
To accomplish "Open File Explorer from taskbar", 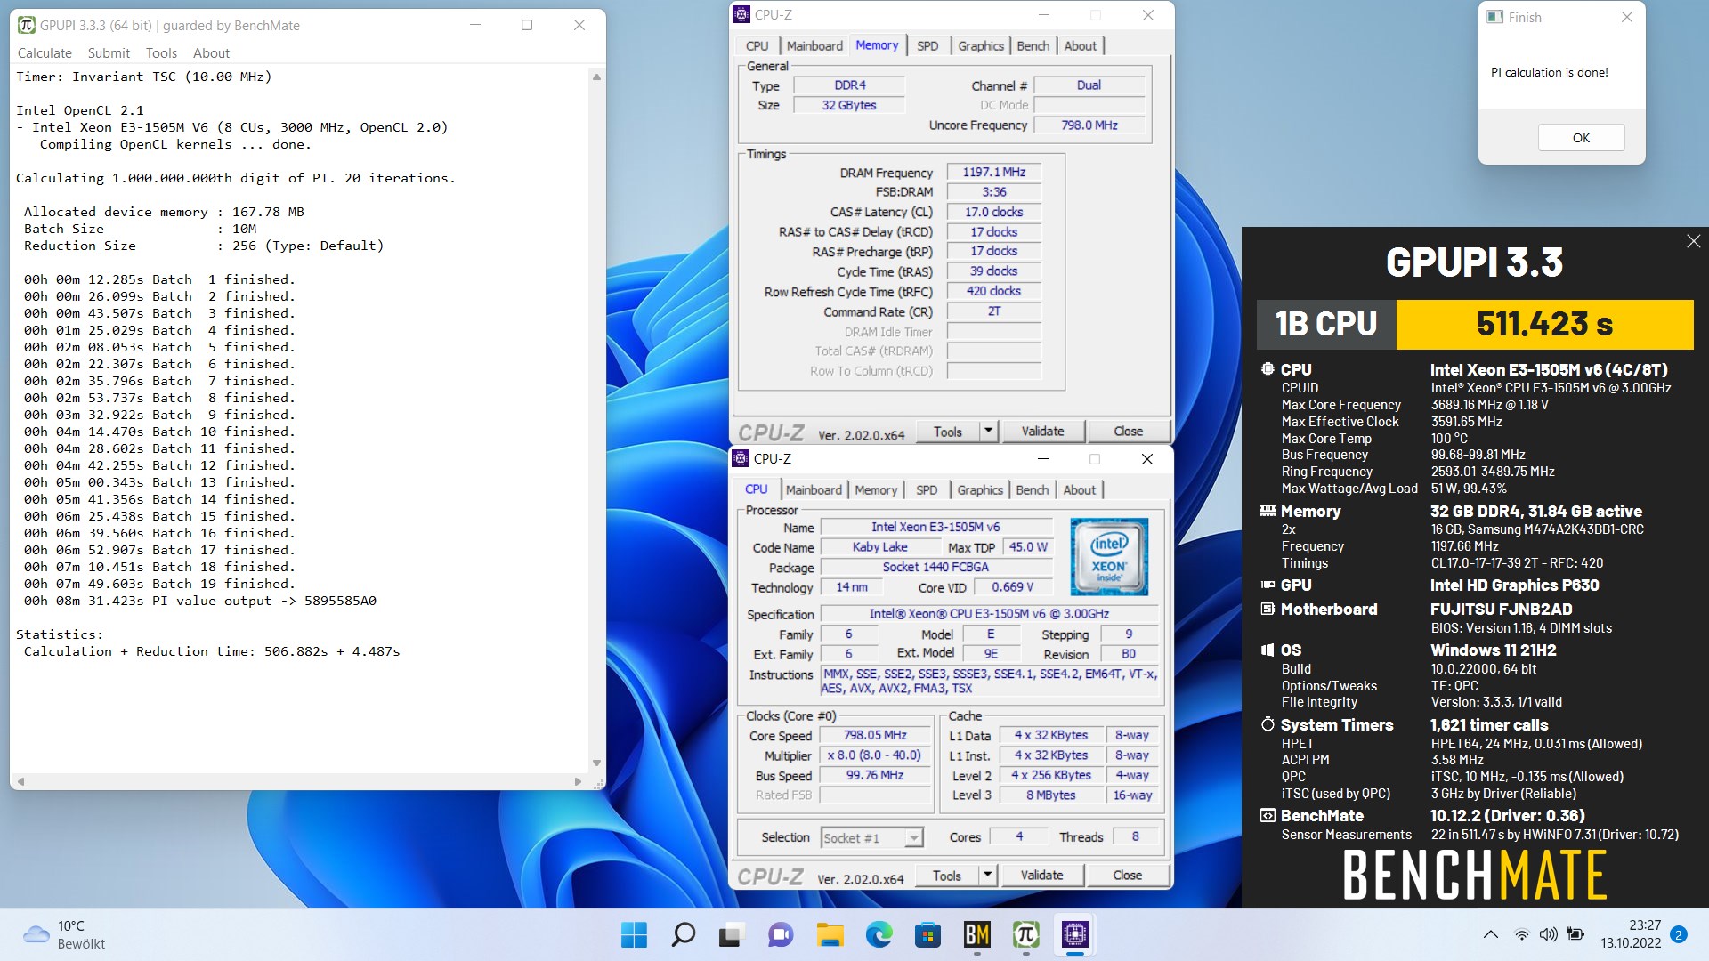I will pos(830,934).
